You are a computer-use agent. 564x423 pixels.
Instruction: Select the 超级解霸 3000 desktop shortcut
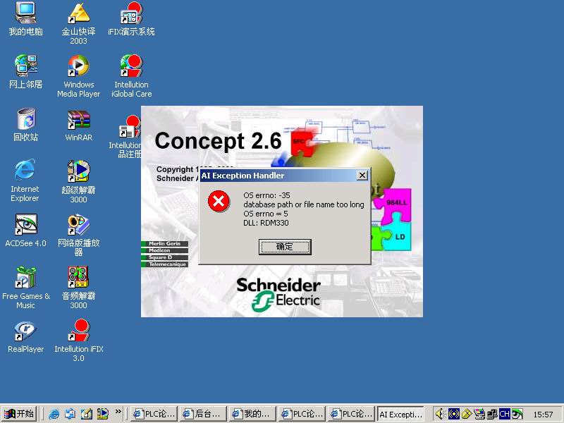pyautogui.click(x=78, y=182)
